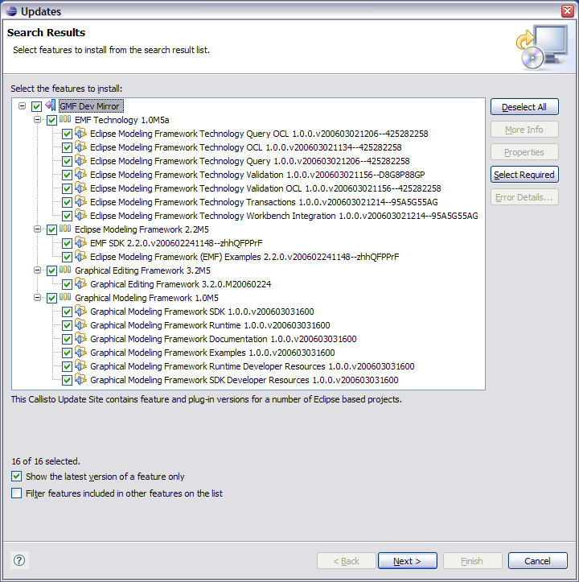Screen dimensions: 579x582
Task: Click the Graphical Editing Framework 3.2M5 category icon
Action: tap(65, 270)
